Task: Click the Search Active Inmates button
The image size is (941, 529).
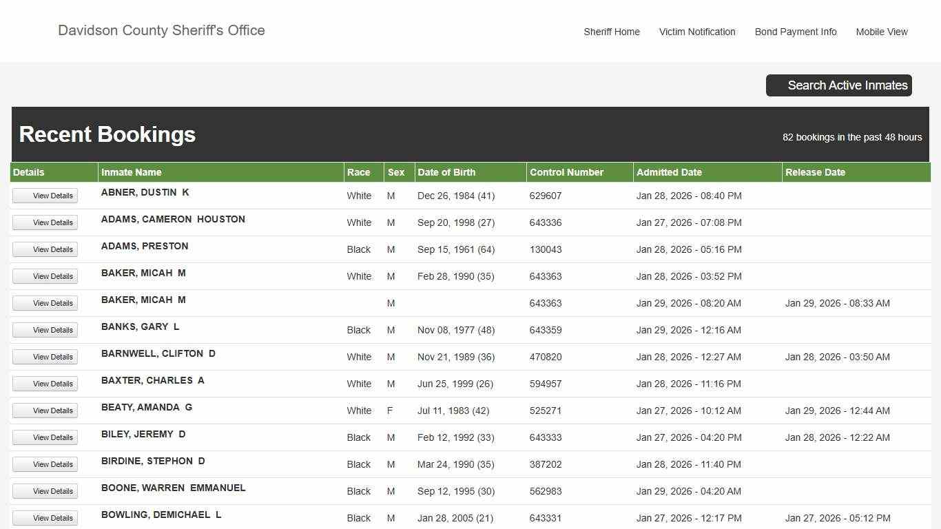Action: pos(838,85)
